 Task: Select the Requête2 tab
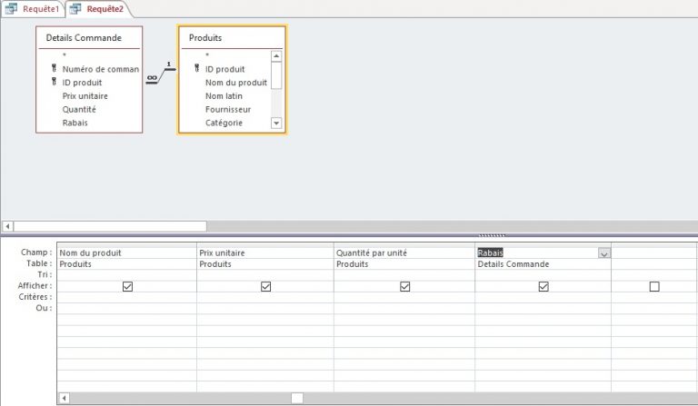[98, 9]
